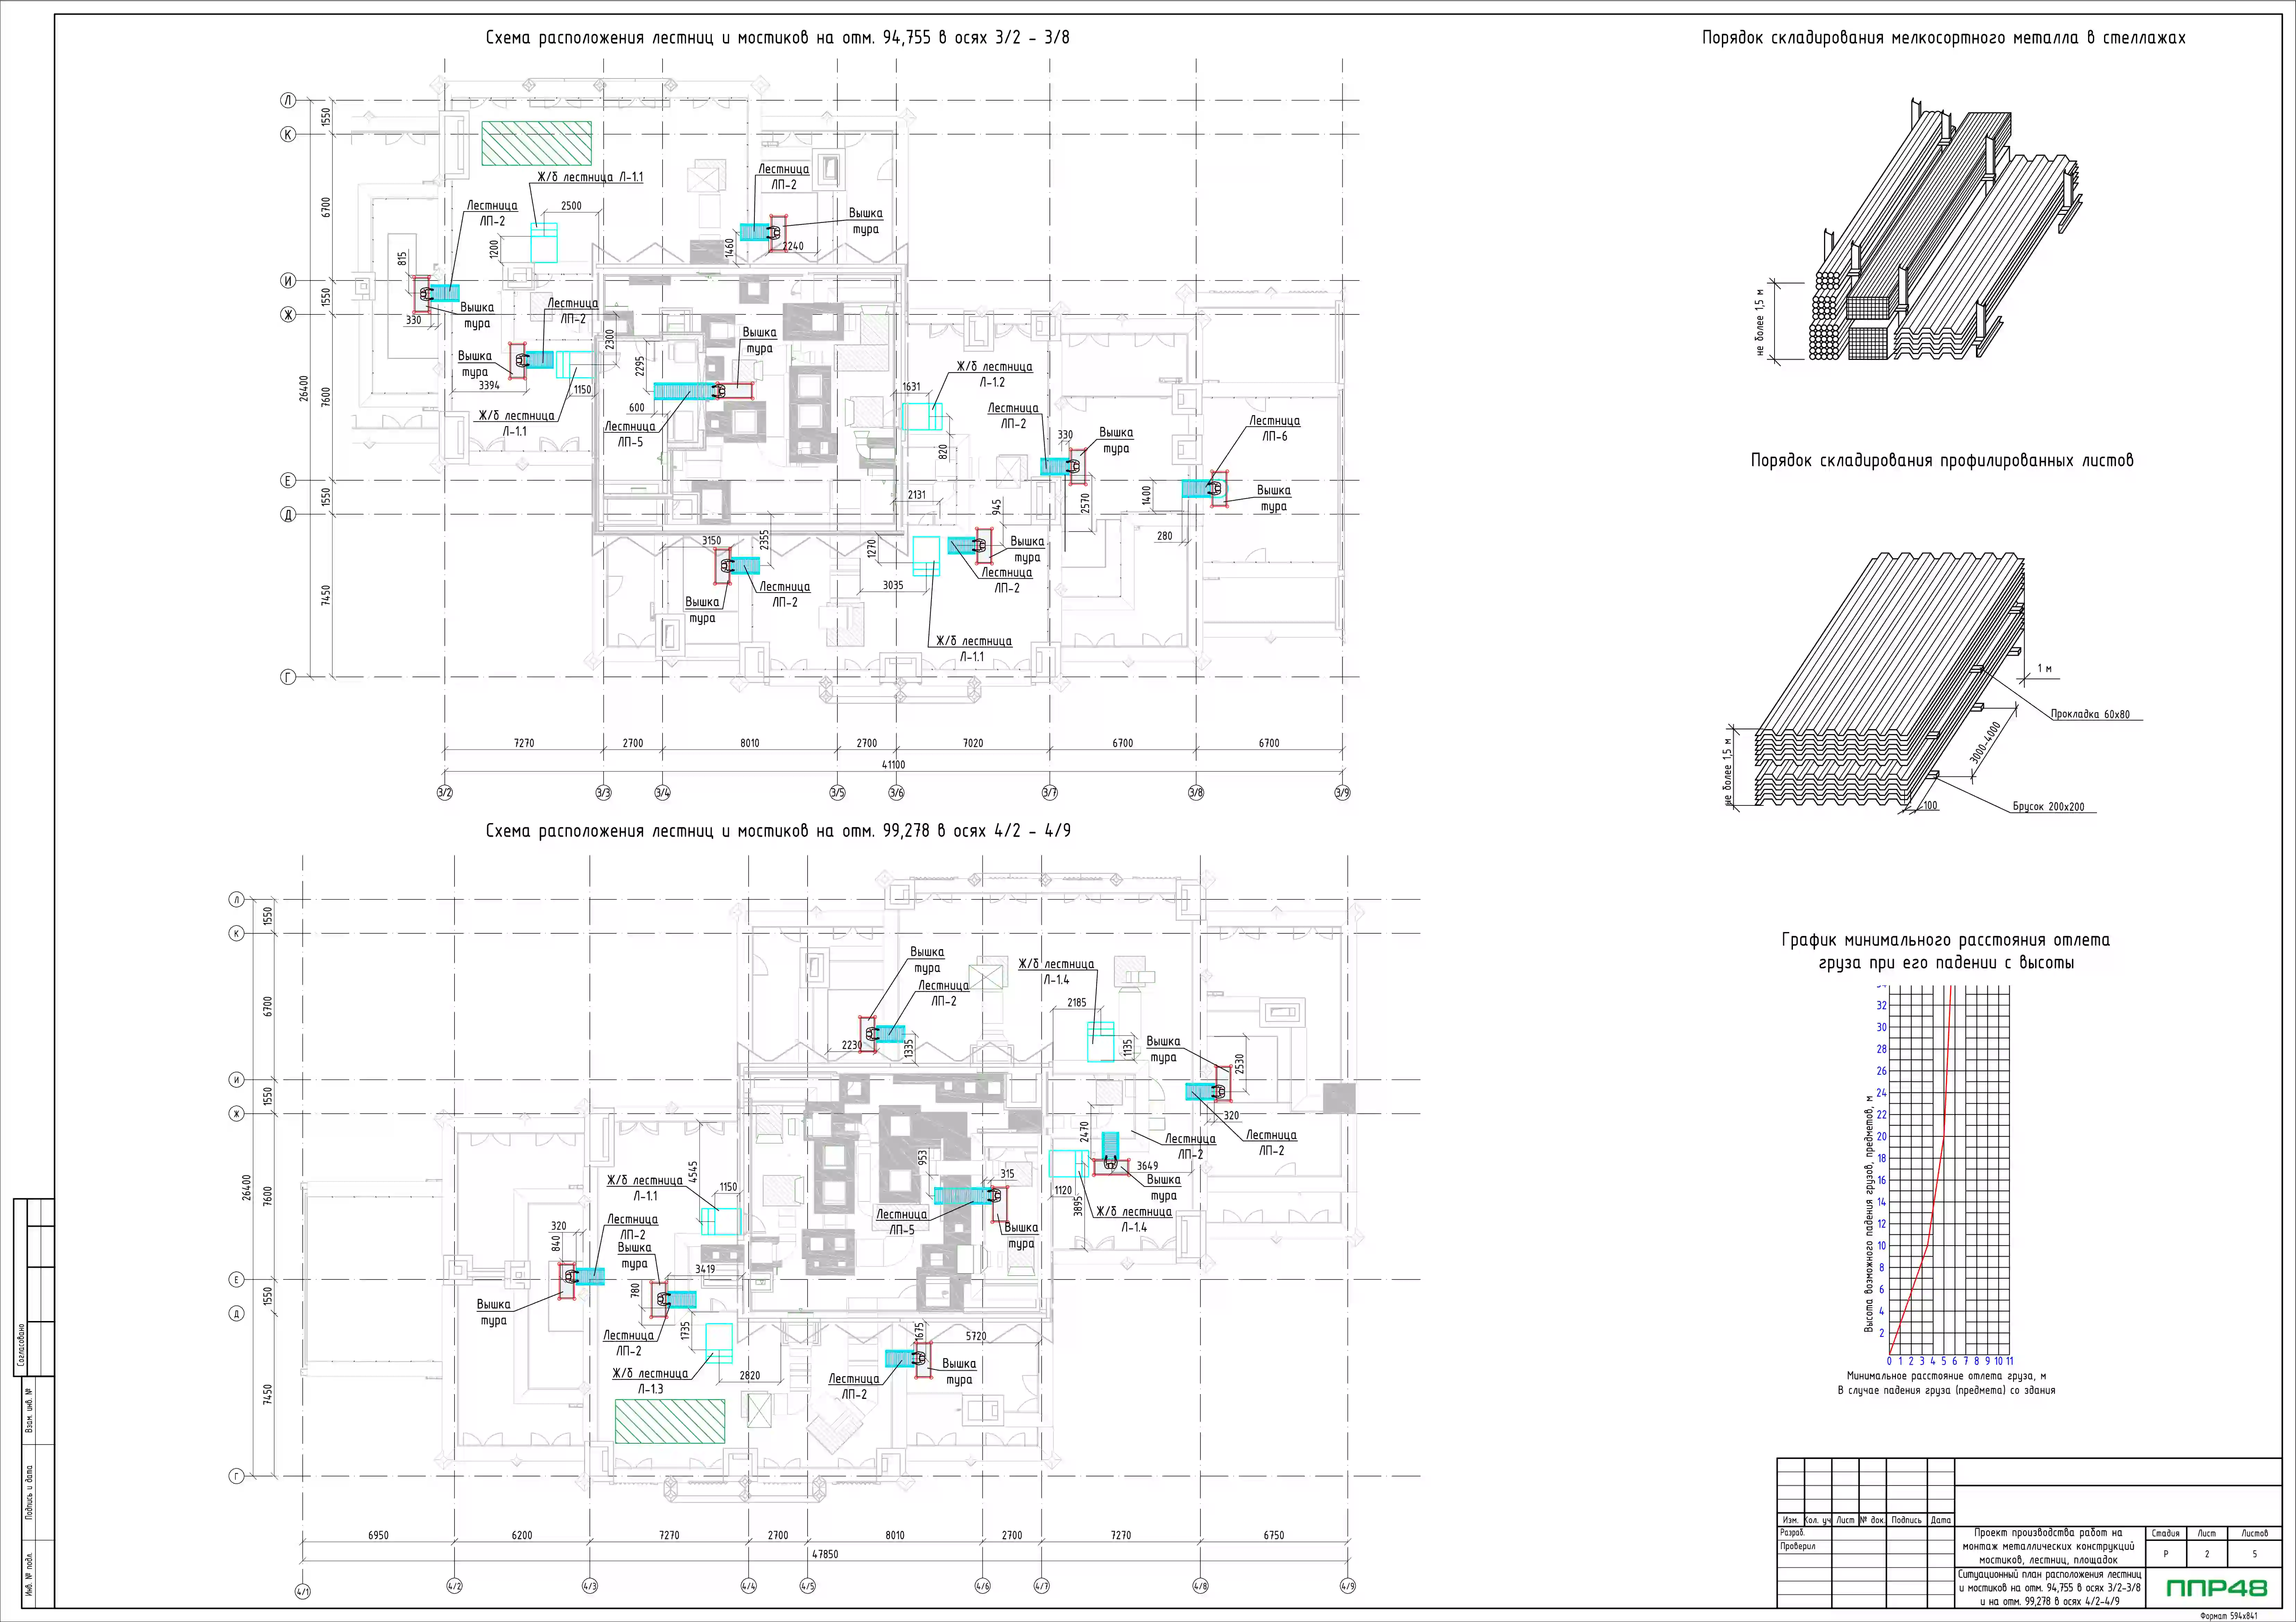The image size is (2296, 1622).
Task: Click axis bubble '4/9' under lower plan
Action: pyautogui.click(x=1348, y=1586)
